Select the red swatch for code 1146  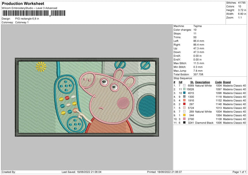point(184,104)
